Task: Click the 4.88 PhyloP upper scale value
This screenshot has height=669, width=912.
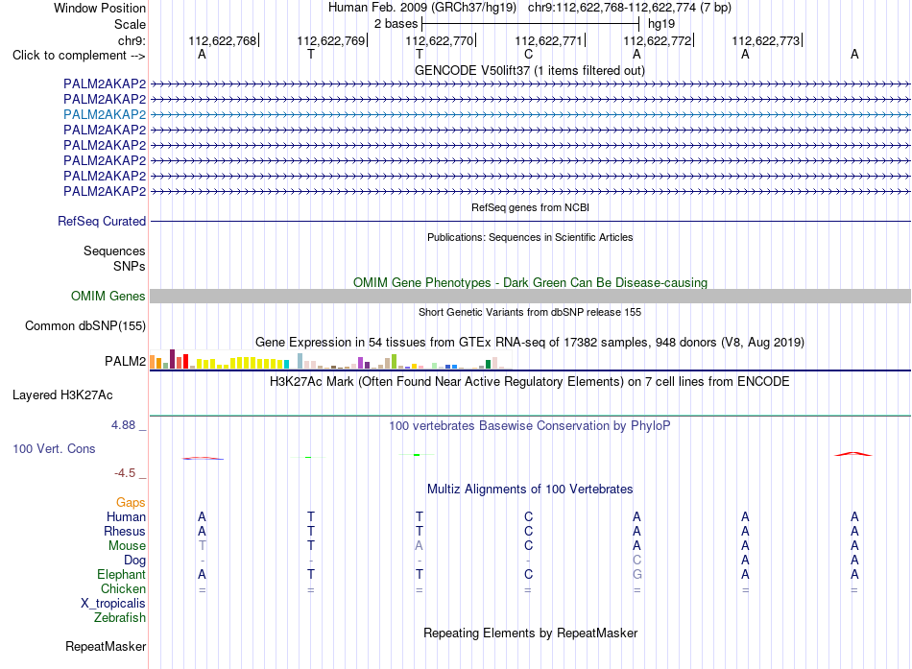Action: pos(123,425)
